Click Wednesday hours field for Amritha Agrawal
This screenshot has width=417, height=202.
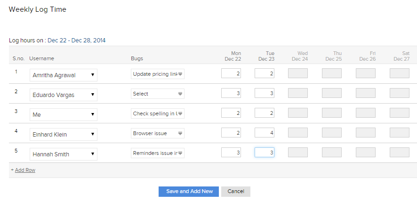pyautogui.click(x=298, y=73)
